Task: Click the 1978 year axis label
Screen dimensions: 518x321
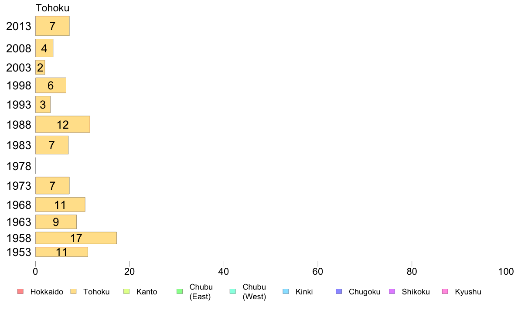Action: 19,166
